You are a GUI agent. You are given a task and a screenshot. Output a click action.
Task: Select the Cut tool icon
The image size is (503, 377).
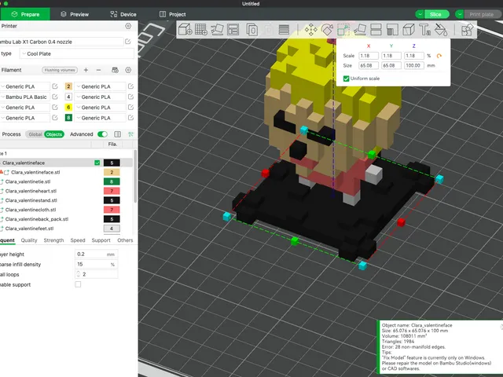pos(376,30)
